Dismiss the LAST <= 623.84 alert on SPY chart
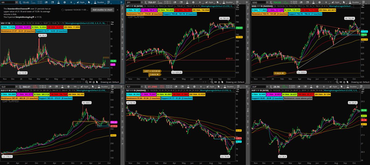Viewport: 370px width, 165px height. (159, 71)
